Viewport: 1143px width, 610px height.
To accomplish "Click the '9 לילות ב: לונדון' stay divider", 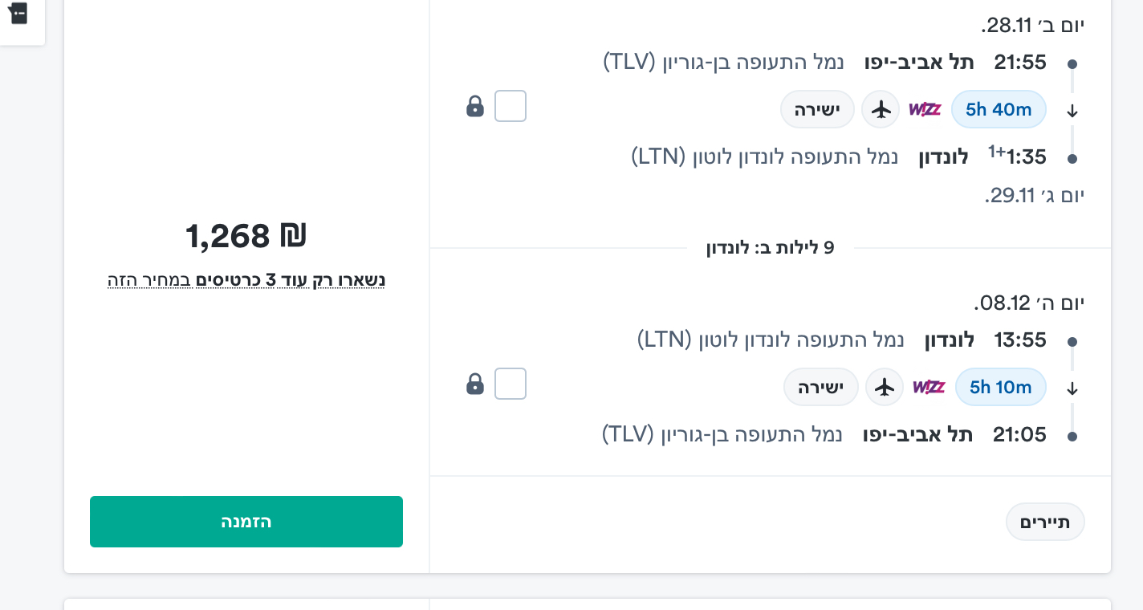I will (x=771, y=248).
